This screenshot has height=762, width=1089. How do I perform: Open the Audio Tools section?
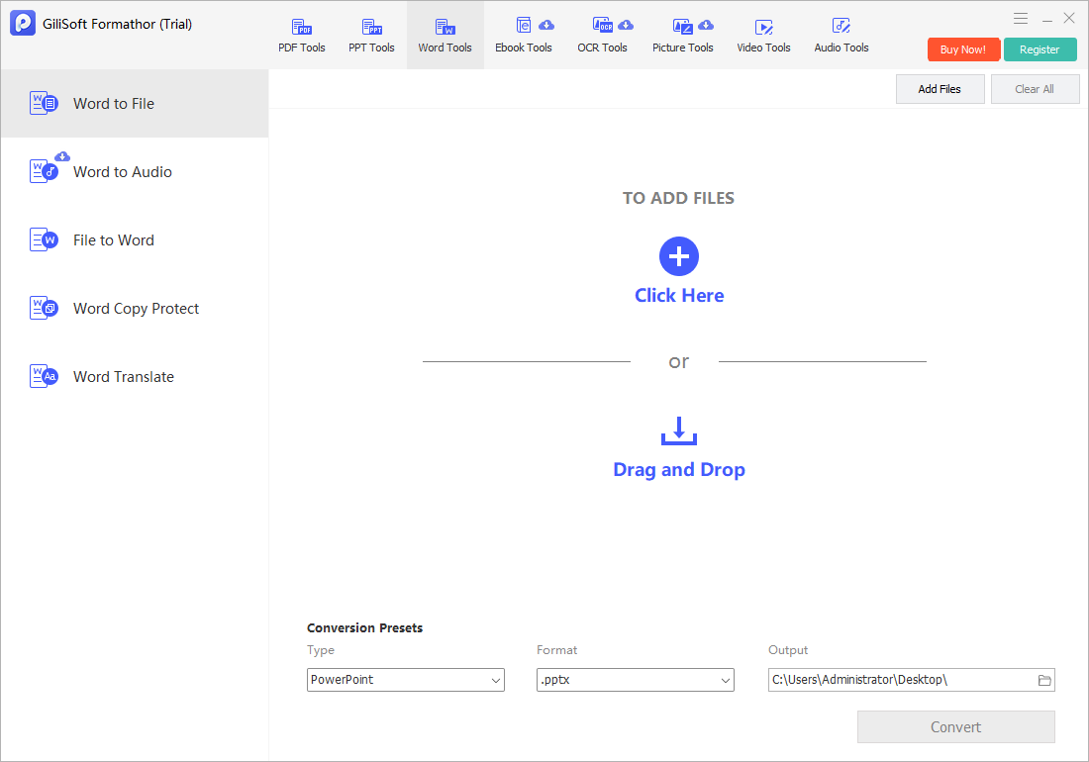click(x=841, y=36)
